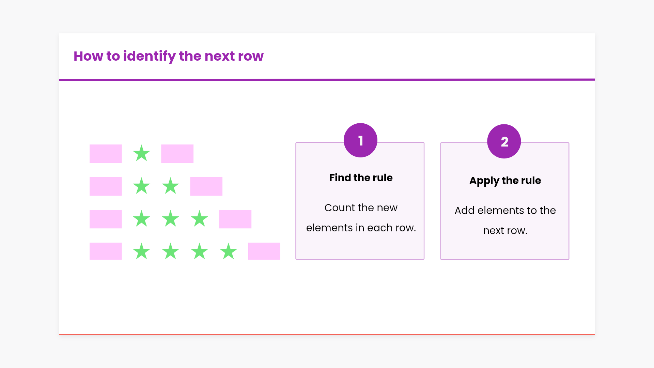
Task: Select the "Find the rule" heading
Action: tap(361, 178)
